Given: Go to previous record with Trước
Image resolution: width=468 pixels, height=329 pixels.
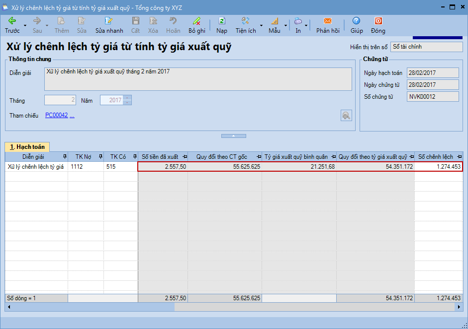Looking at the screenshot, I should click(12, 25).
